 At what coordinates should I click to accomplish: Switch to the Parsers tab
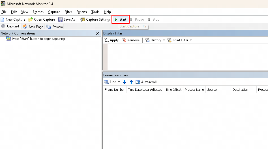click(x=55, y=27)
